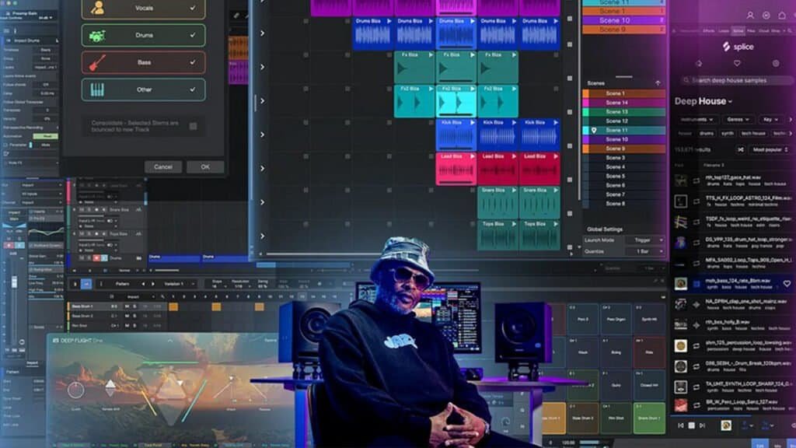Viewport: 796px width, 448px height.
Task: Switch to the Effects tab
Action: 710,30
